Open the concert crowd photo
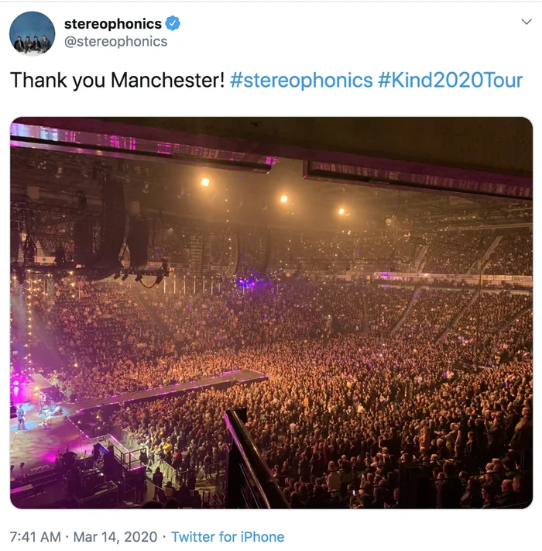 (x=271, y=313)
